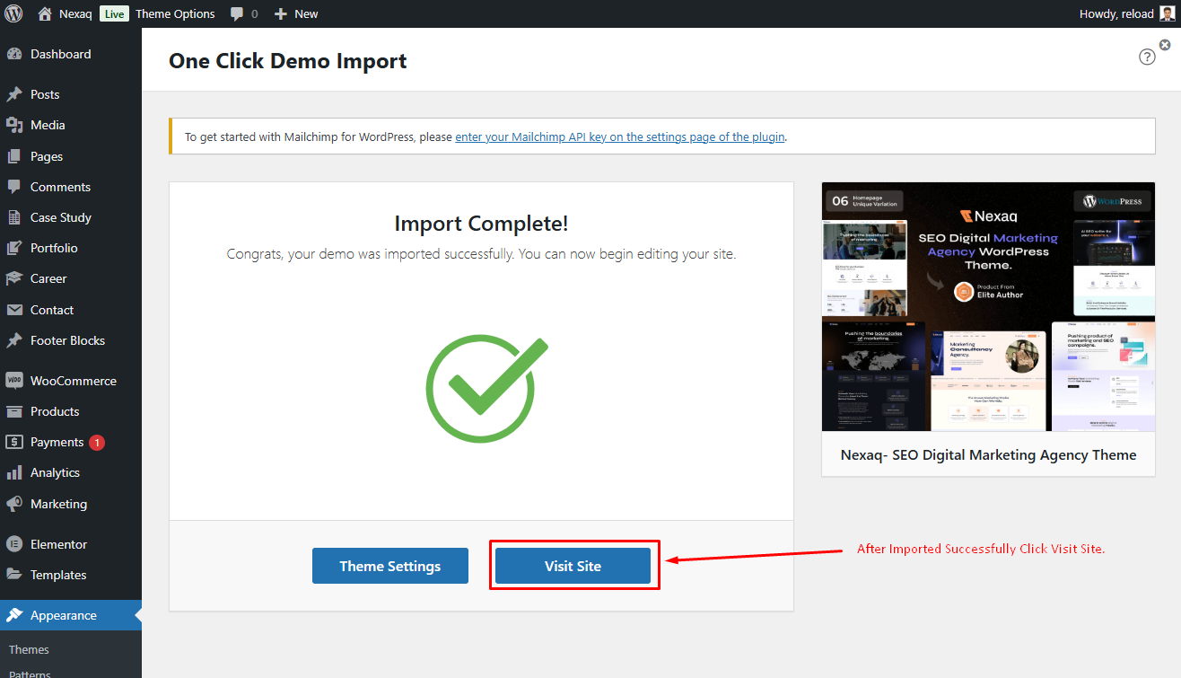1181x678 pixels.
Task: Collapse the Appearance menu section
Action: (x=71, y=615)
